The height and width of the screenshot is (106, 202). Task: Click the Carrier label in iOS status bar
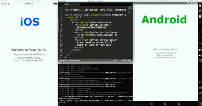click(4, 4)
